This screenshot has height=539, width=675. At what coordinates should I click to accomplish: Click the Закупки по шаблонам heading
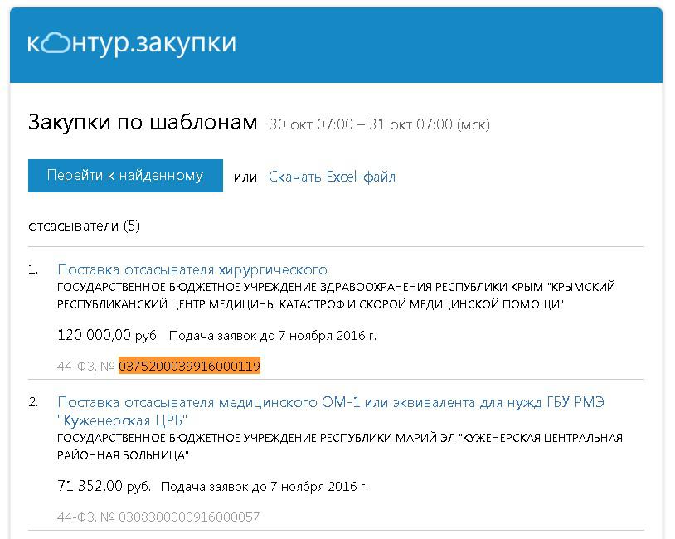[143, 122]
